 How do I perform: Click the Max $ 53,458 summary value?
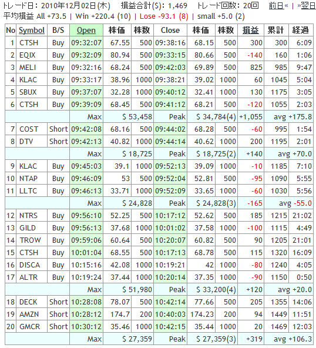137,116
